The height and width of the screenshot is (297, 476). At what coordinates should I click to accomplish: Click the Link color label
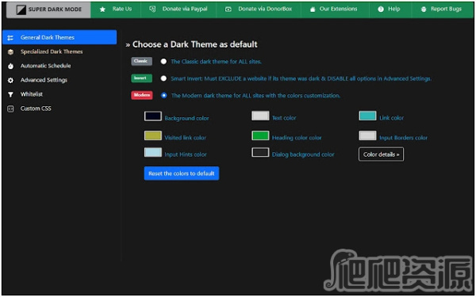pyautogui.click(x=392, y=118)
